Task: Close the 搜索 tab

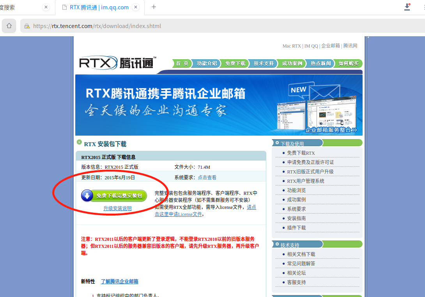Action: pos(46,7)
